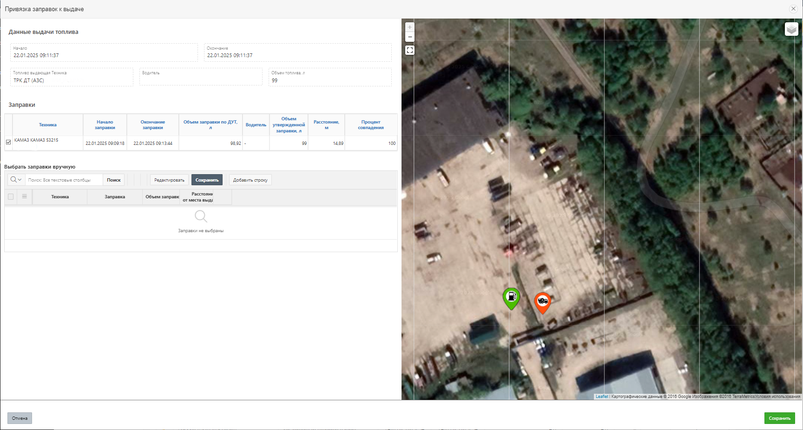Screen dimensions: 803x430
Task: Click the green fuel station marker
Action: (x=511, y=297)
